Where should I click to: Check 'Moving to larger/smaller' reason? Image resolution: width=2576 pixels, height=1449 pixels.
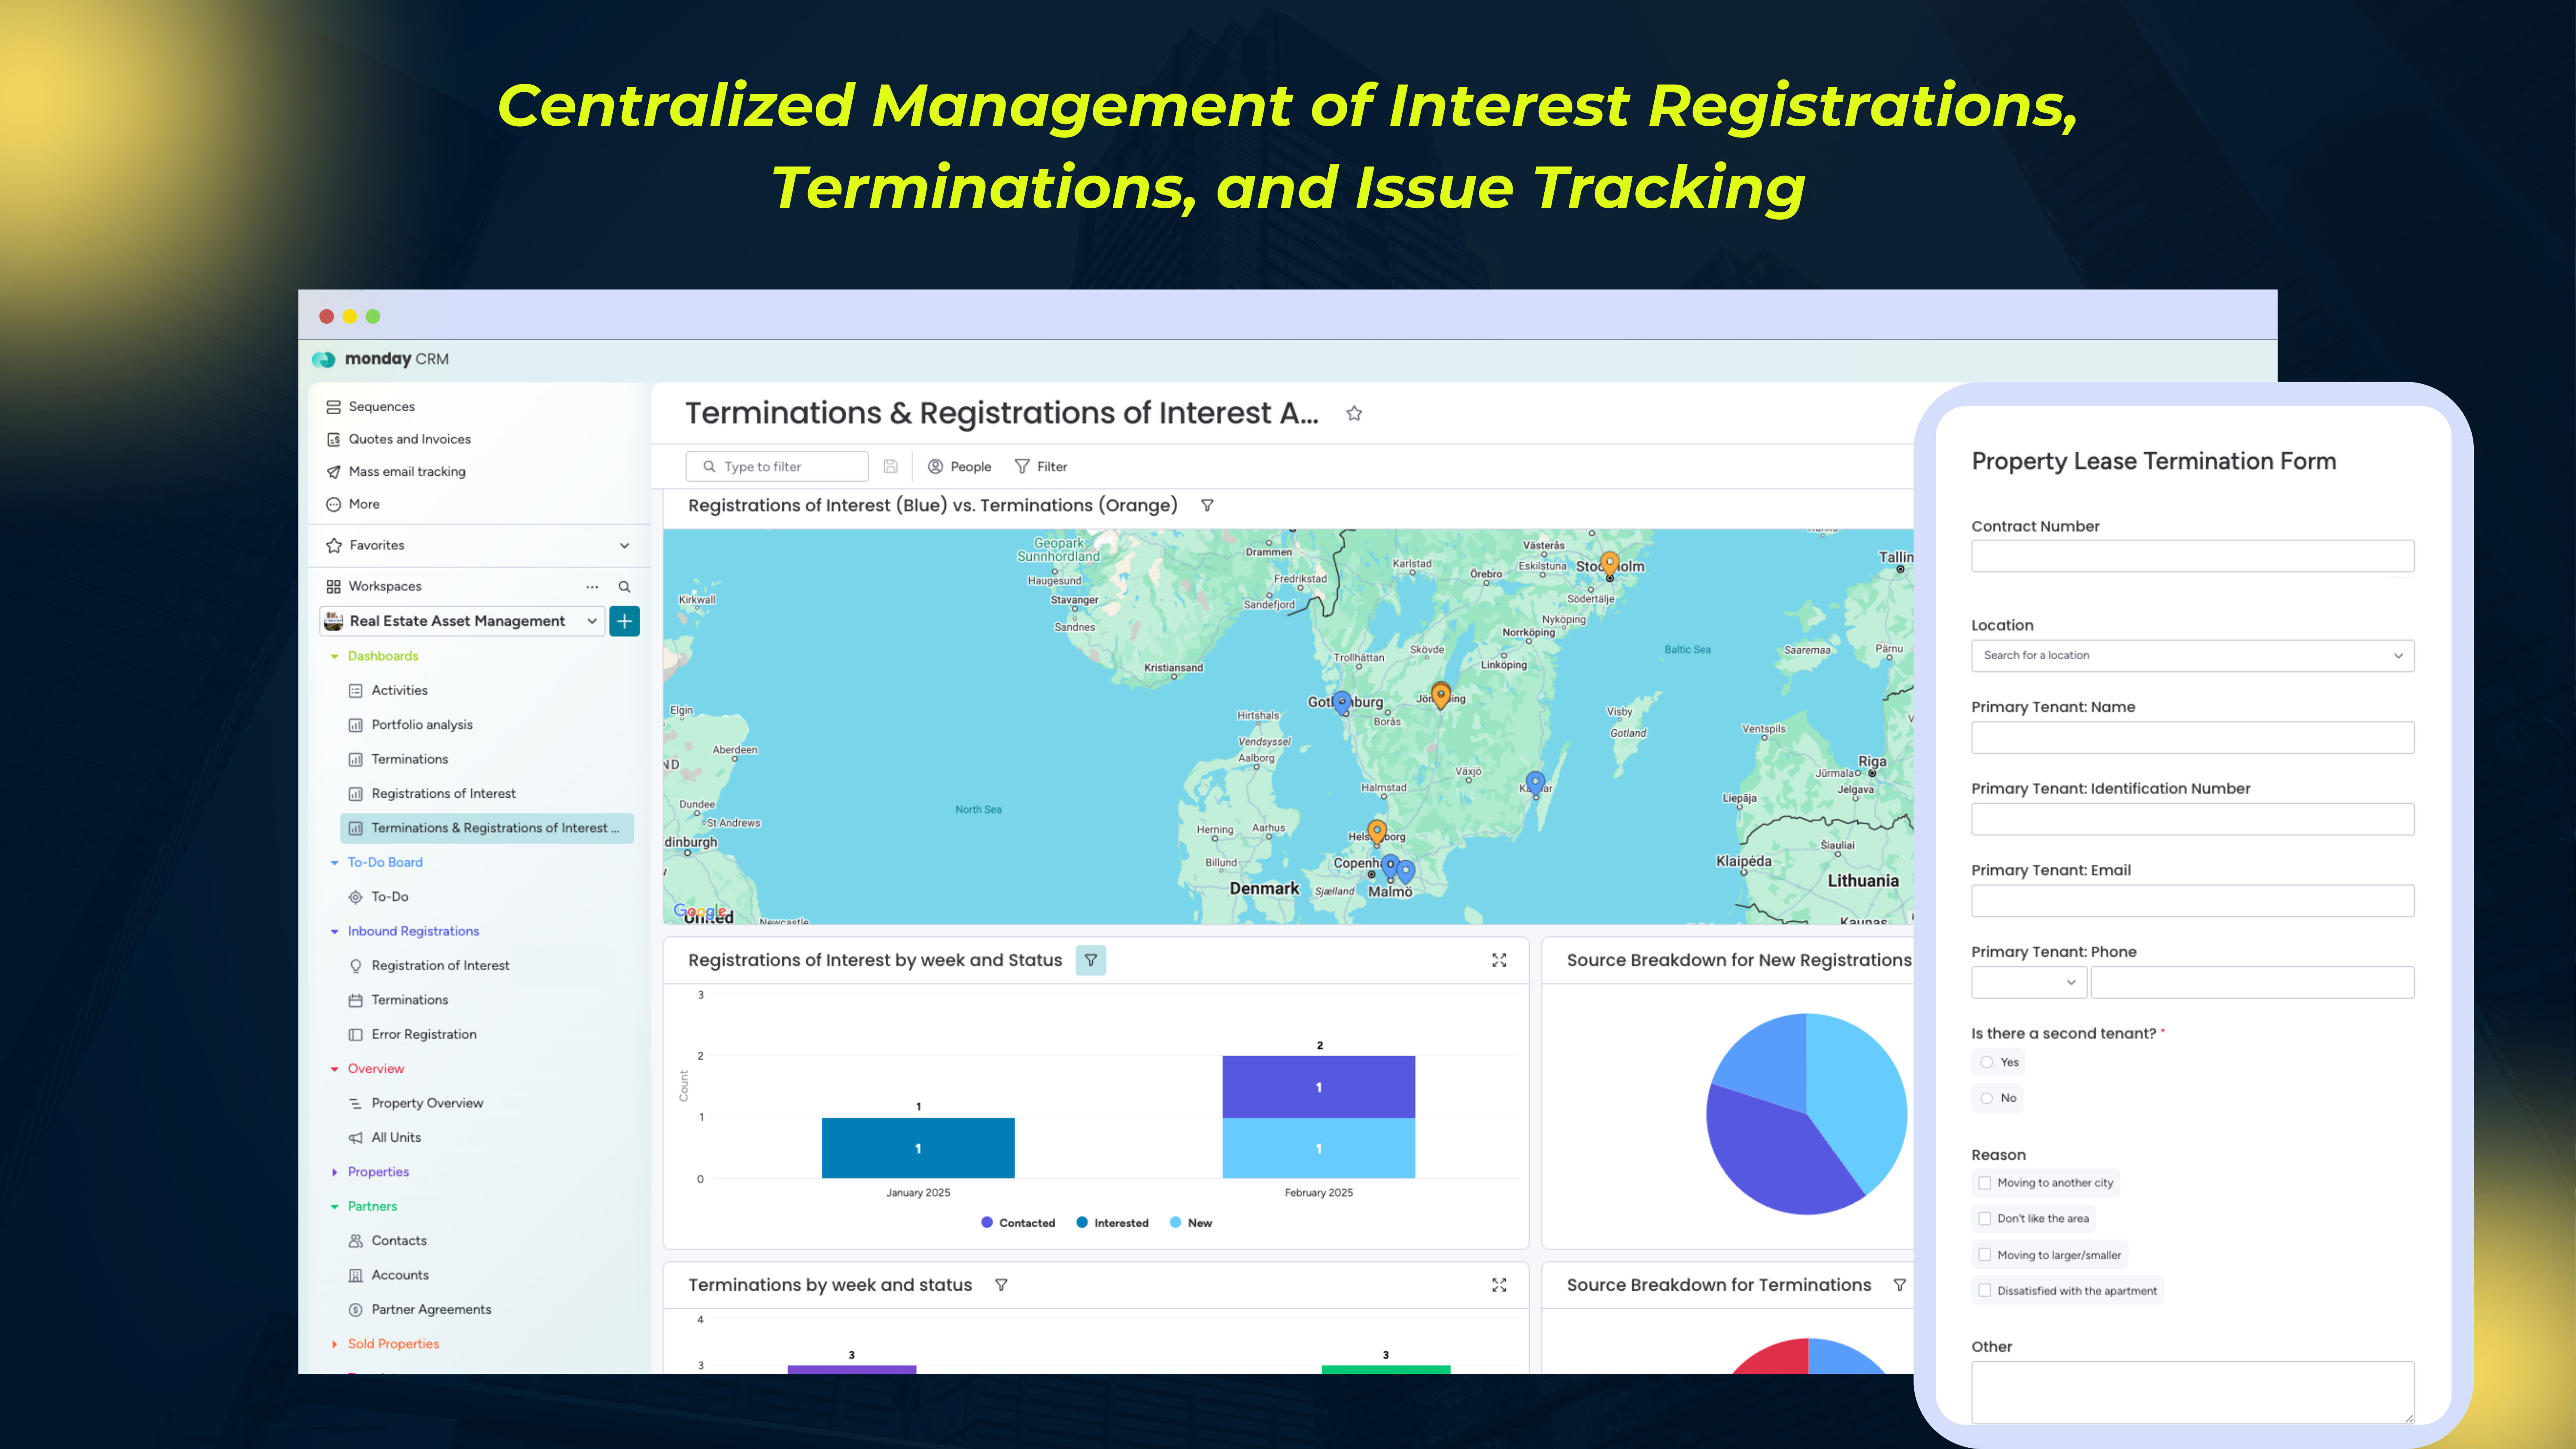[x=1985, y=1255]
